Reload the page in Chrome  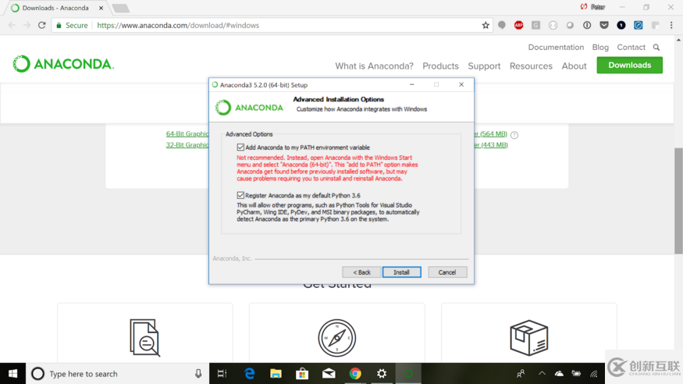pos(42,25)
